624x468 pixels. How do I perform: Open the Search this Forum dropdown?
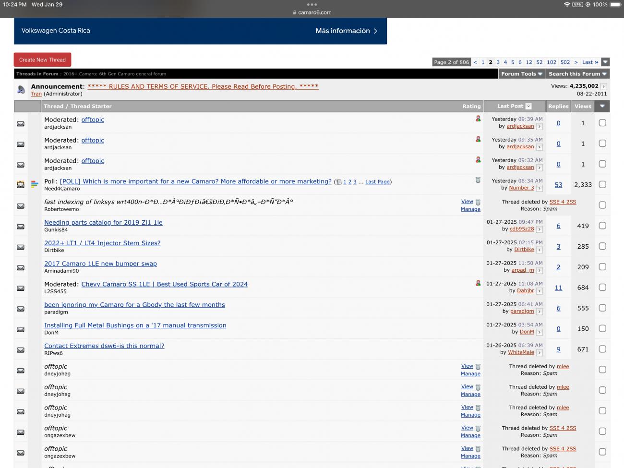point(577,73)
